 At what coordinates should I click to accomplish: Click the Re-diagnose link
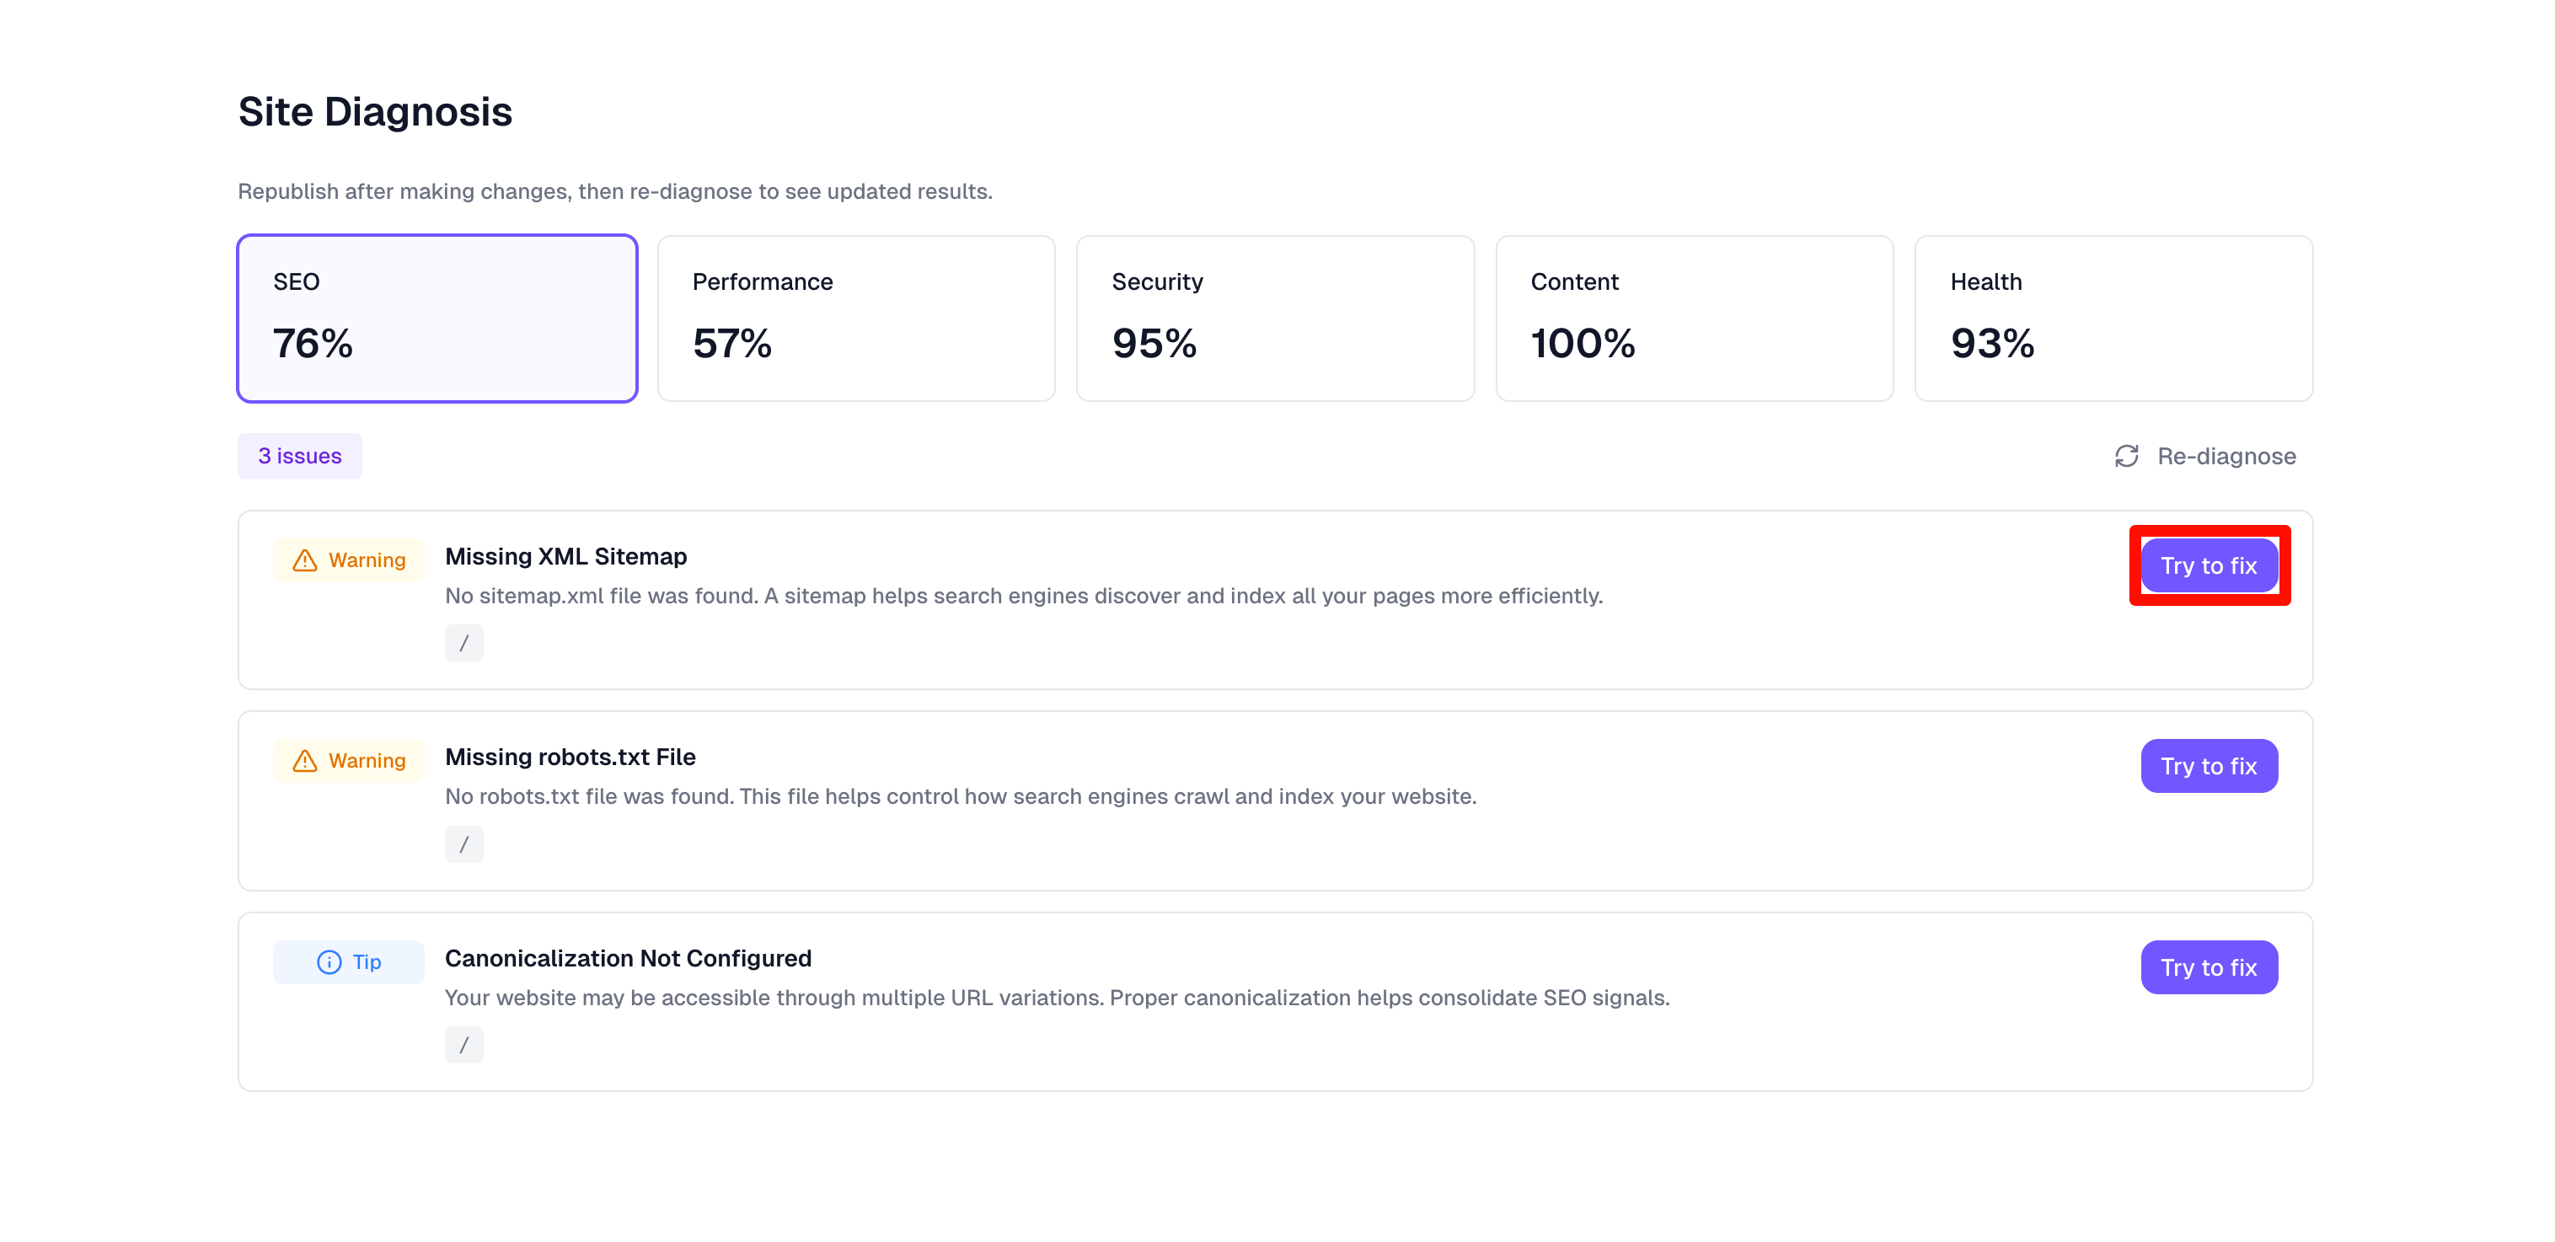(x=2226, y=457)
